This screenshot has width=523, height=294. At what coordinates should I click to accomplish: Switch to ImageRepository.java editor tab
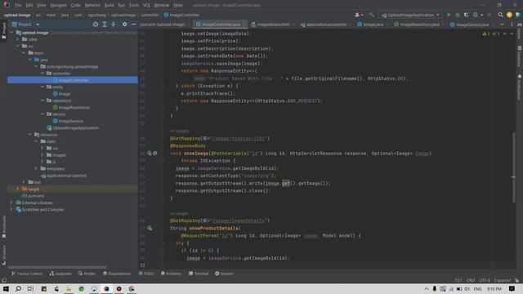(418, 24)
